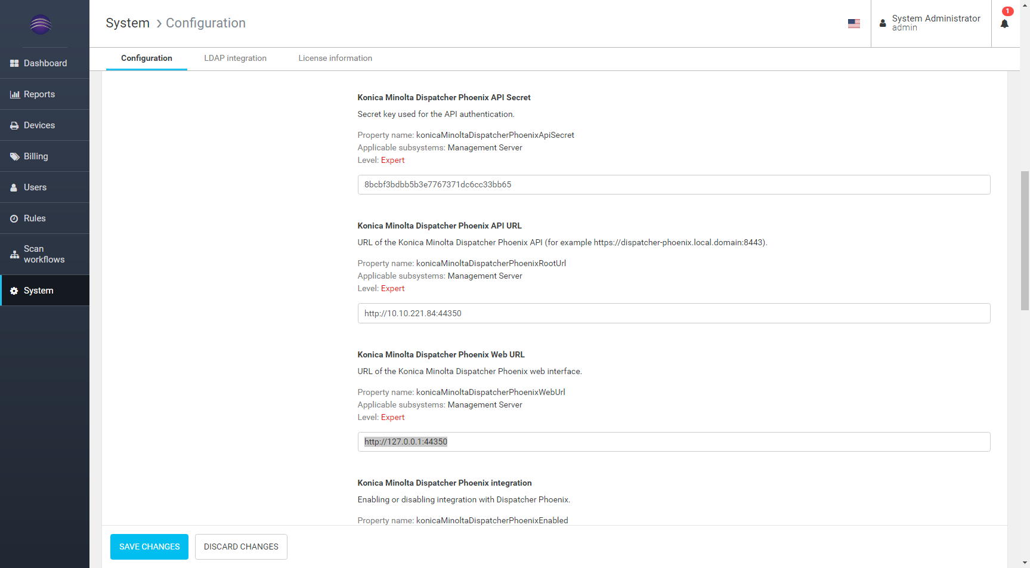Save the configuration changes
The width and height of the screenshot is (1030, 568).
pos(149,547)
